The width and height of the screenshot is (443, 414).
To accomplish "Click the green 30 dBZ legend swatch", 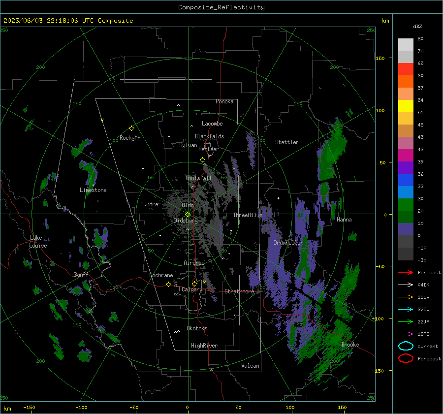I will tap(406, 204).
